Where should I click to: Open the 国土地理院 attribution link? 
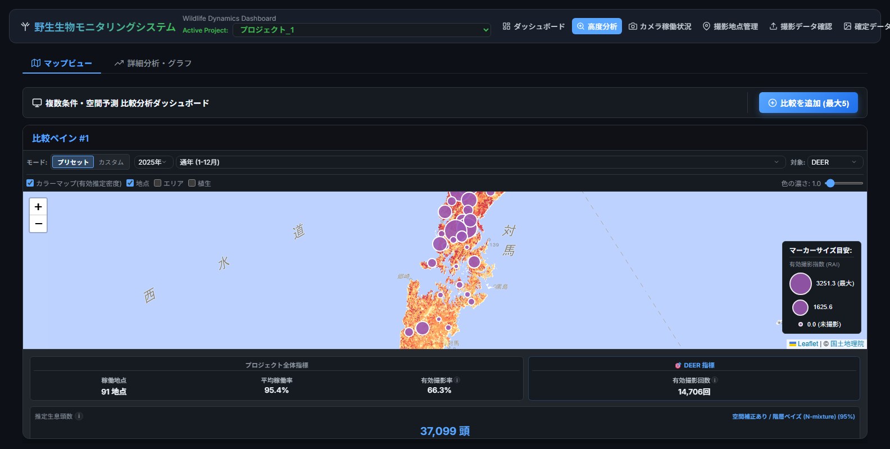[x=847, y=344]
